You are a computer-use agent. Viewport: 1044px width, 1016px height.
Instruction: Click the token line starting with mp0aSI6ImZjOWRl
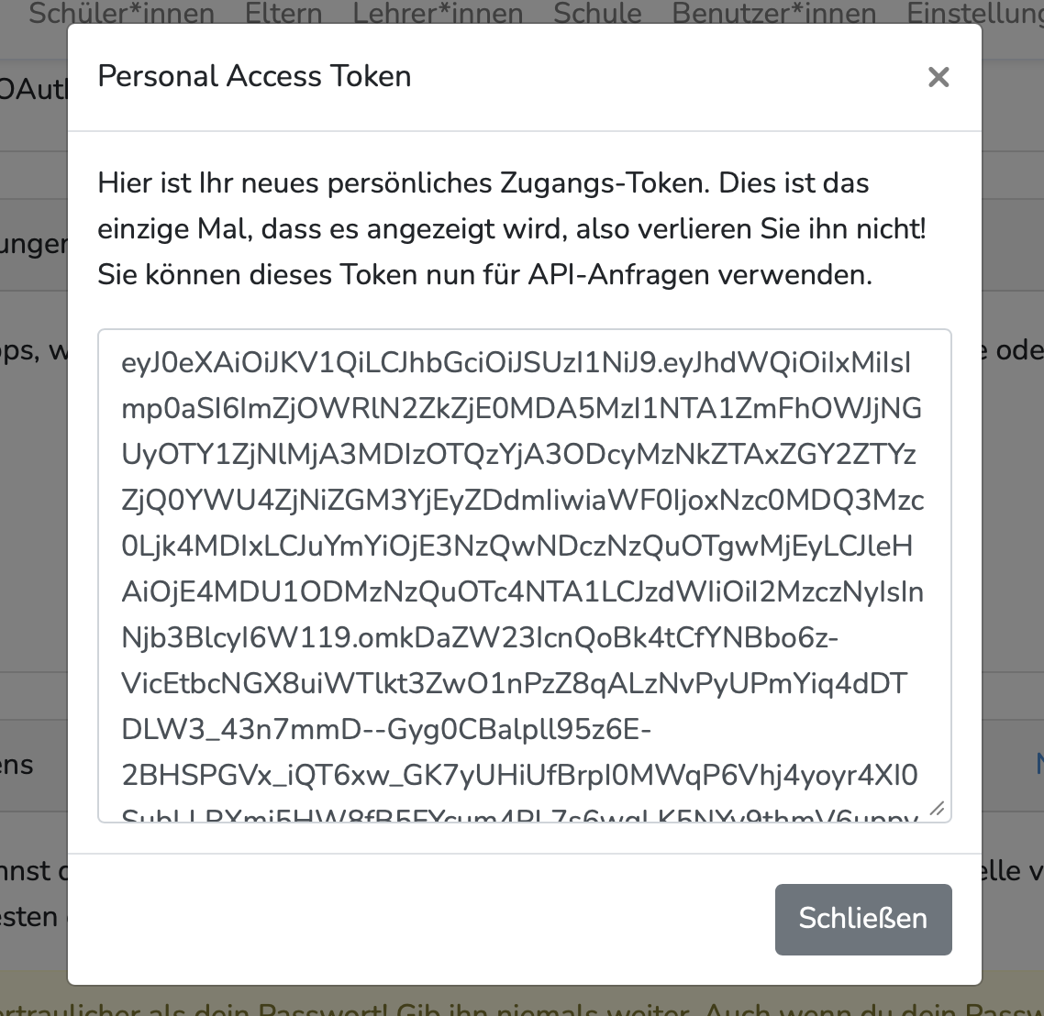pyautogui.click(x=521, y=409)
